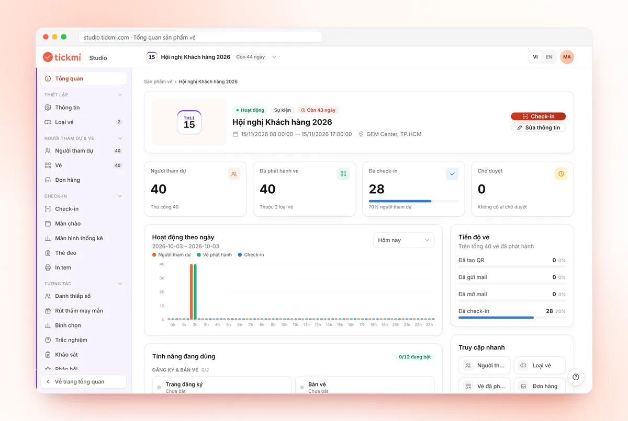This screenshot has height=421, width=628.
Task: Open Màn chào in the sidebar
Action: [x=84, y=224]
